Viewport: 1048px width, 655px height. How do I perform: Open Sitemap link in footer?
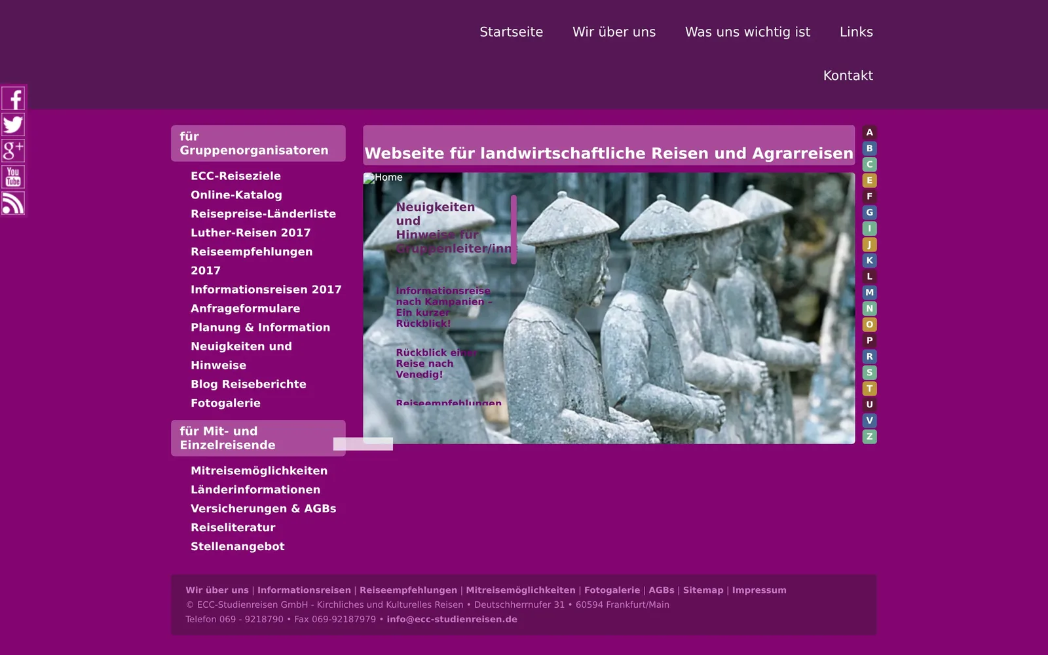click(703, 590)
